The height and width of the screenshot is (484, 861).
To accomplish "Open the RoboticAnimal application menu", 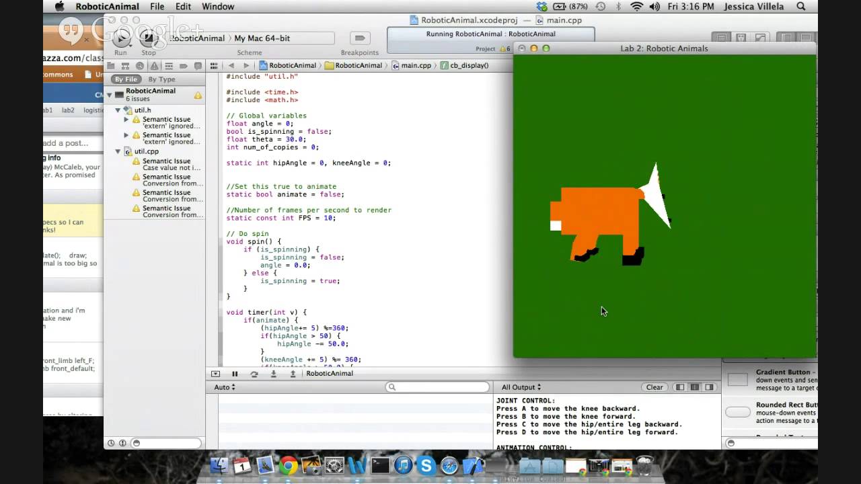I will tap(107, 7).
